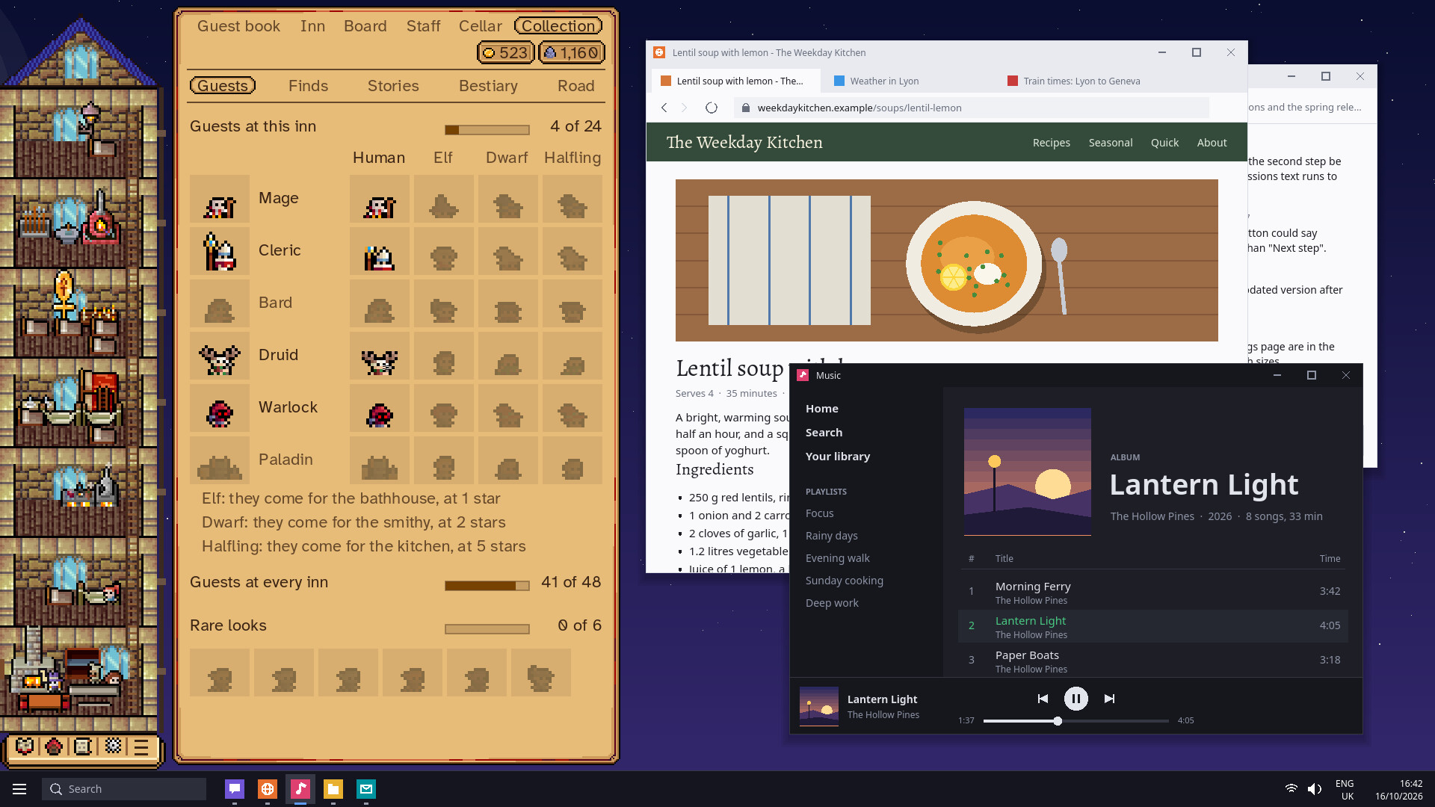Click the browser address bar
1435x807 pixels.
click(x=972, y=108)
